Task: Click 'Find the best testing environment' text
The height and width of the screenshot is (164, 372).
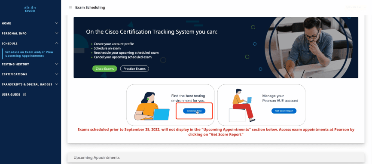Action: click(x=189, y=98)
